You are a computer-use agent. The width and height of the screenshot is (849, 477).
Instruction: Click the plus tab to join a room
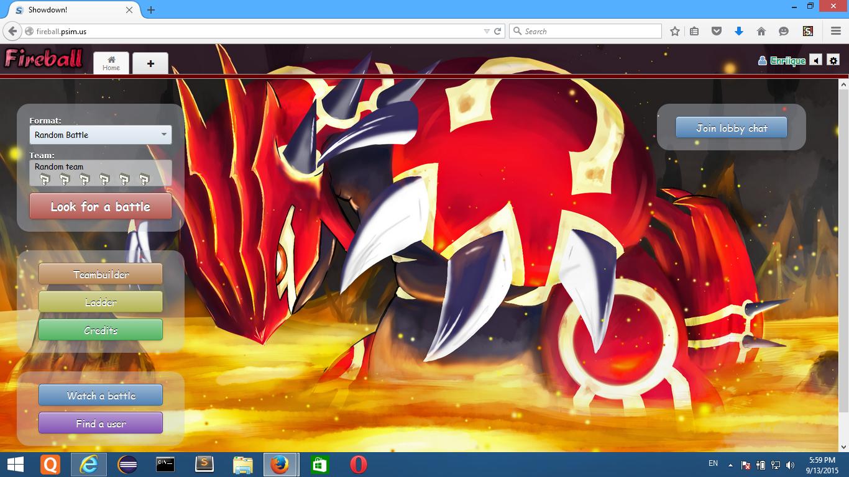150,63
